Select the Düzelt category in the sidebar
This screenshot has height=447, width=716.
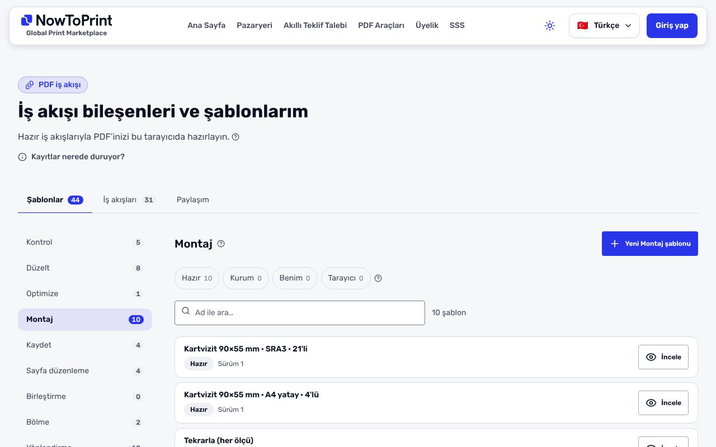[85, 268]
